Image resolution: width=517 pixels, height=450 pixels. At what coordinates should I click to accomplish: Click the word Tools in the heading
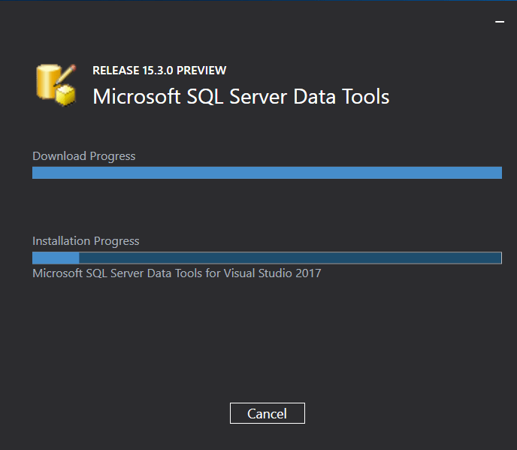coord(366,97)
